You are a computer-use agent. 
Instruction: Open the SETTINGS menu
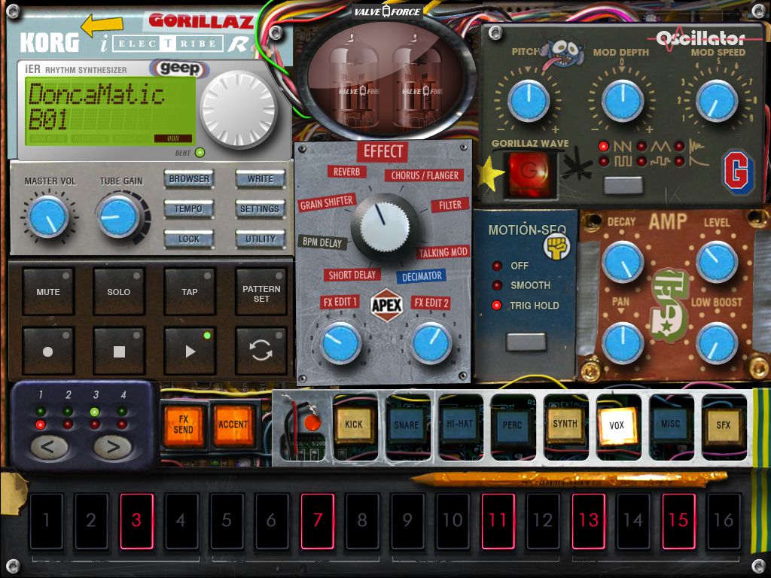(x=260, y=209)
